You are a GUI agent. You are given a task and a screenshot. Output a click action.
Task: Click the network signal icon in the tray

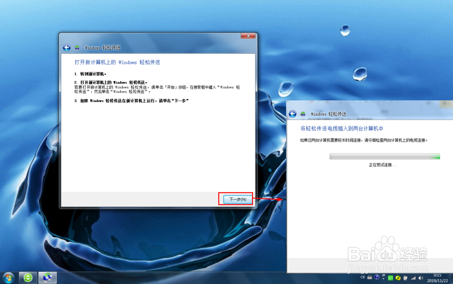[x=413, y=278]
